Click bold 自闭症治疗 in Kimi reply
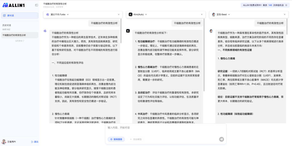 [144, 92]
